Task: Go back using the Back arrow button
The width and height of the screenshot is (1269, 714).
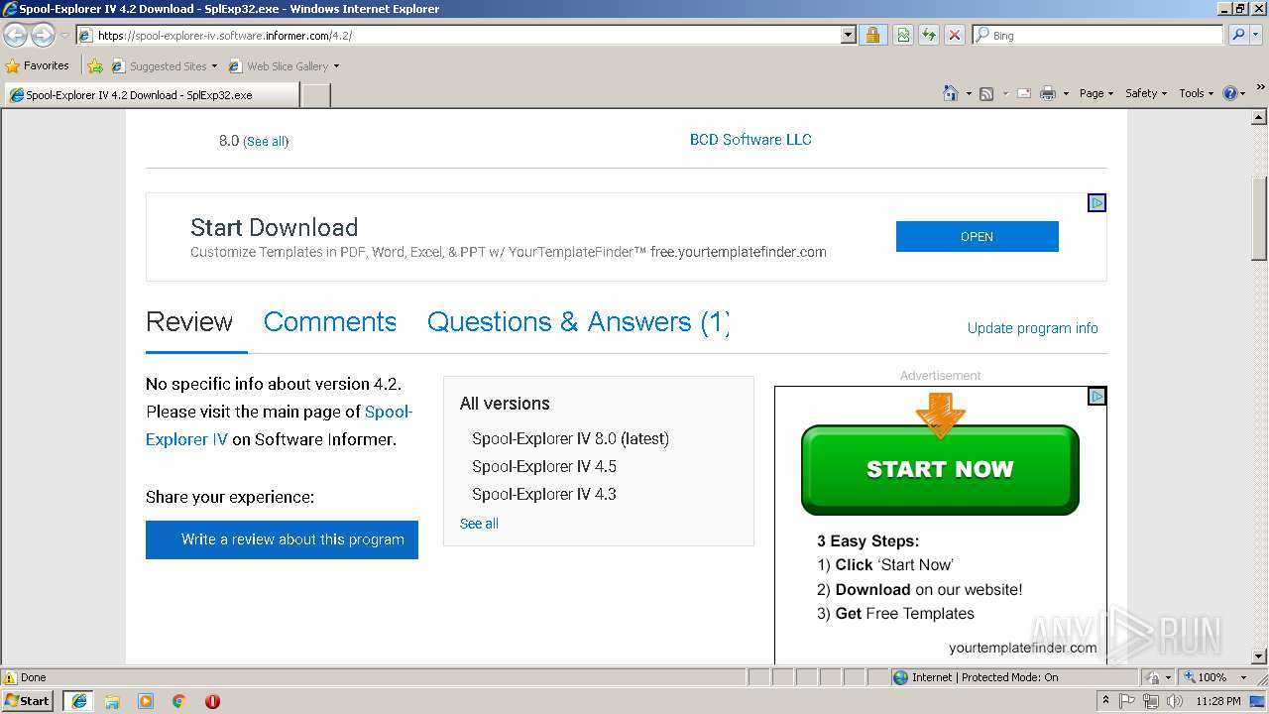Action: click(16, 36)
